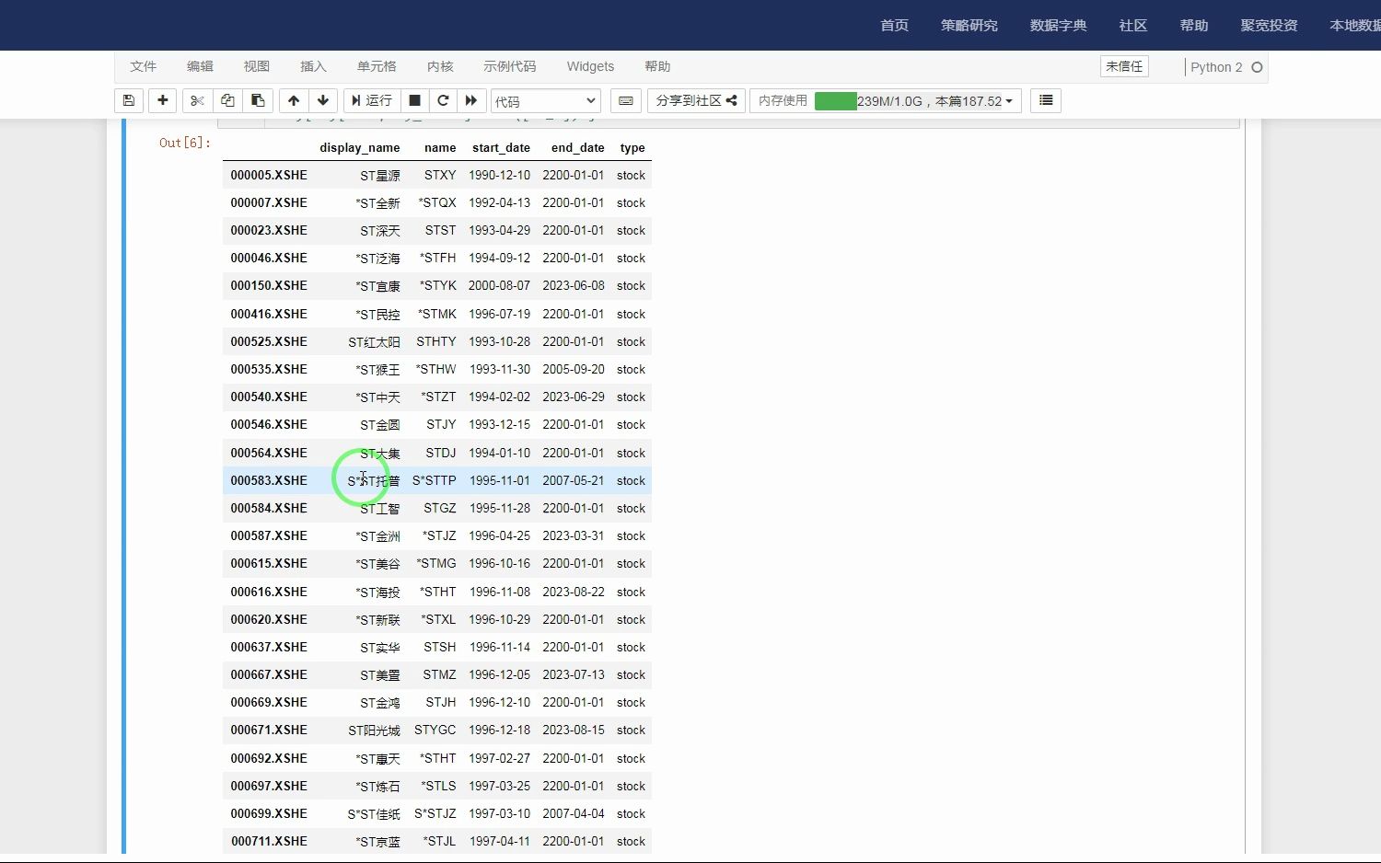Click the start_date column header
1381x863 pixels.
tap(501, 147)
